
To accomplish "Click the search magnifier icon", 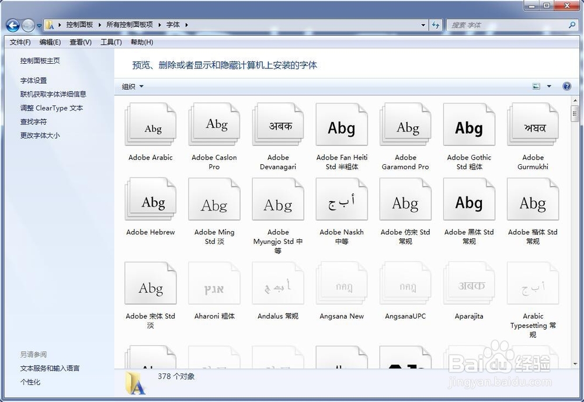I will (x=572, y=25).
